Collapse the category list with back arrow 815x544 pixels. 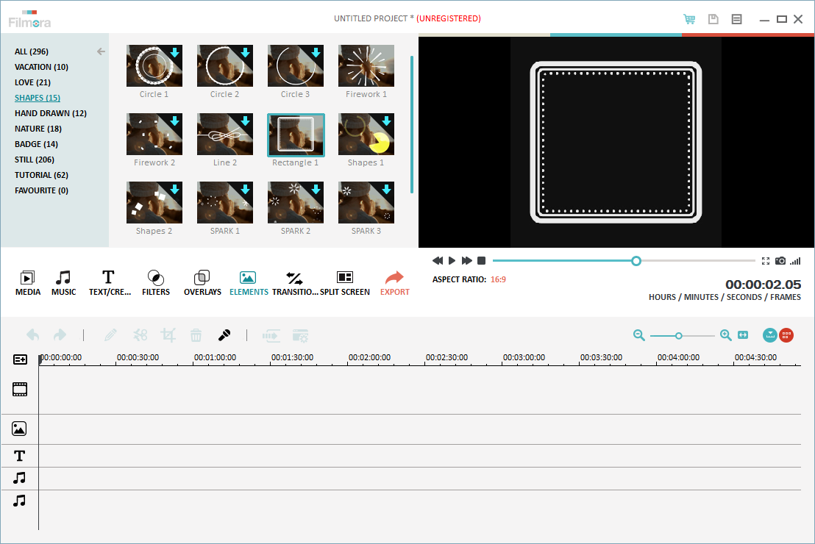(x=101, y=51)
